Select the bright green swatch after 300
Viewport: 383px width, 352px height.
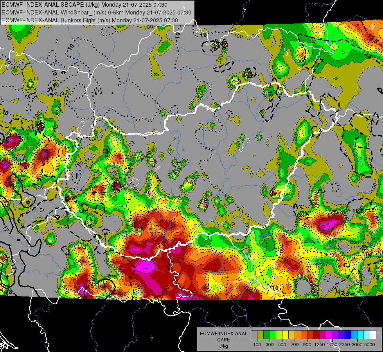pos(273,335)
